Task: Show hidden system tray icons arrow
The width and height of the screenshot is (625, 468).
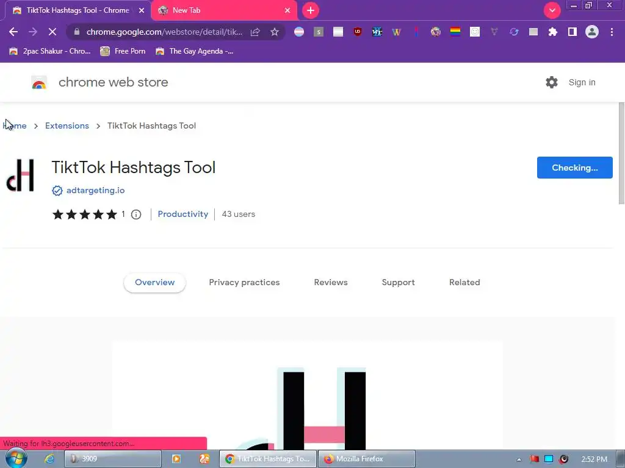Action: click(x=519, y=459)
